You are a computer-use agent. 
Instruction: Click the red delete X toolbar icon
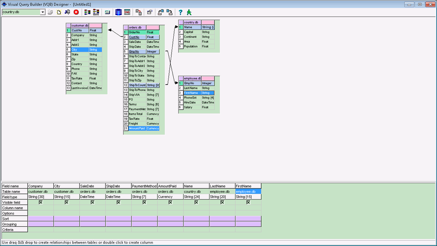coord(76,12)
